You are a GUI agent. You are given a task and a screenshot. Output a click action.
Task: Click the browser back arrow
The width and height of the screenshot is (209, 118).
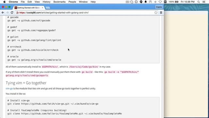3,12
